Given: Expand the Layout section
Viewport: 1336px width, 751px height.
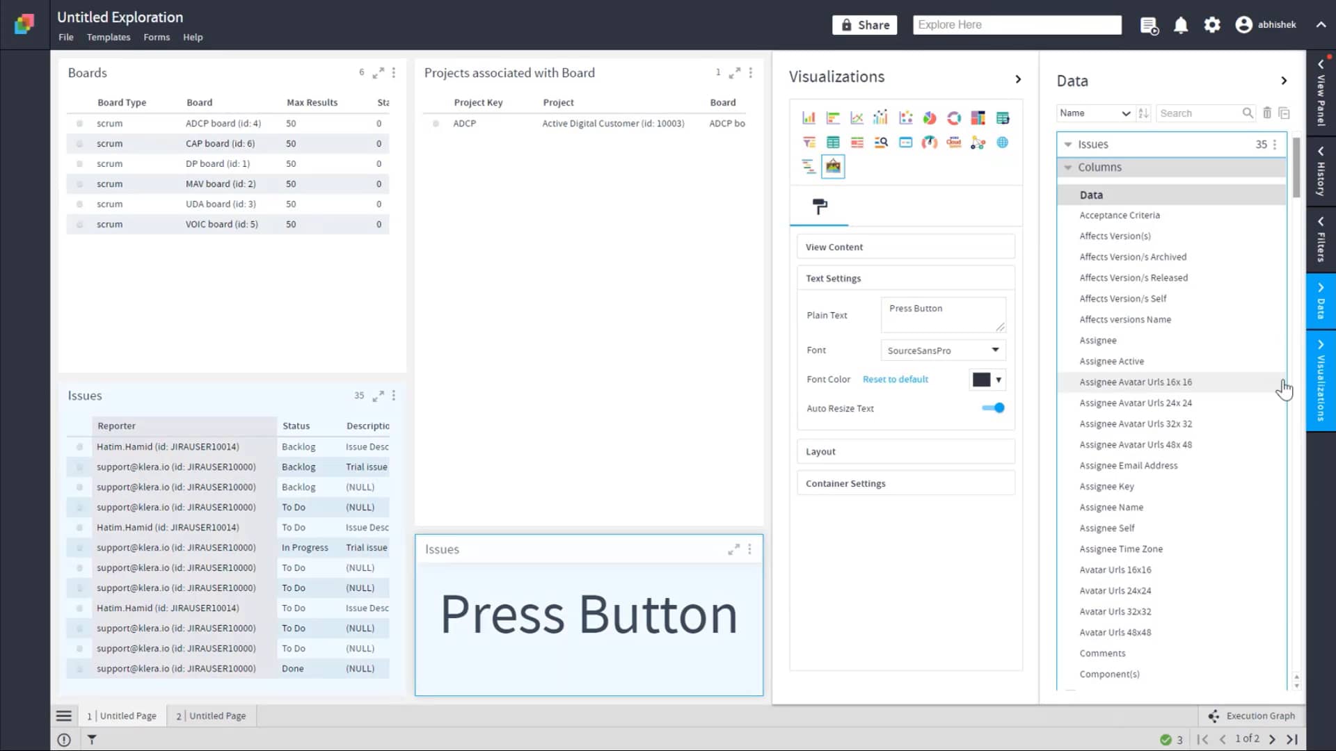Looking at the screenshot, I should (905, 451).
